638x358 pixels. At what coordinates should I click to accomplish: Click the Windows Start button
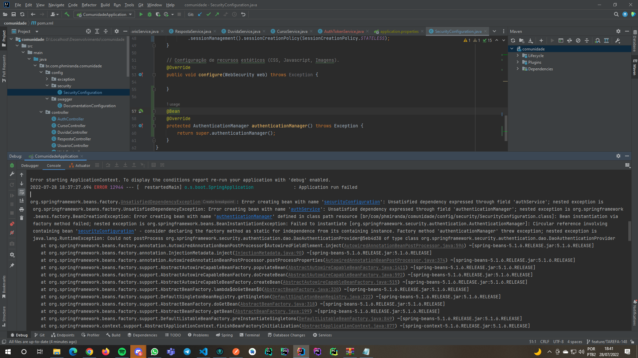[8, 351]
